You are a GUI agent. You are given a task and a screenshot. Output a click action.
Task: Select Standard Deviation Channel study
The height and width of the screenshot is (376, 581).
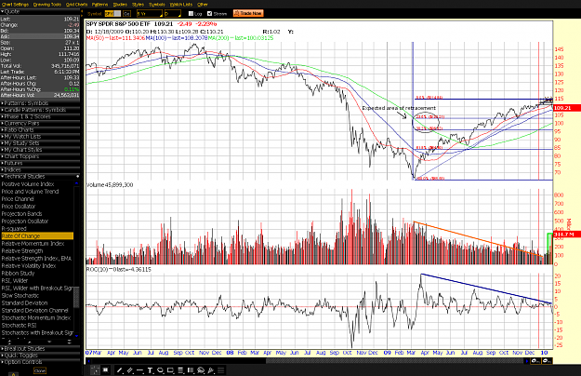tap(37, 310)
